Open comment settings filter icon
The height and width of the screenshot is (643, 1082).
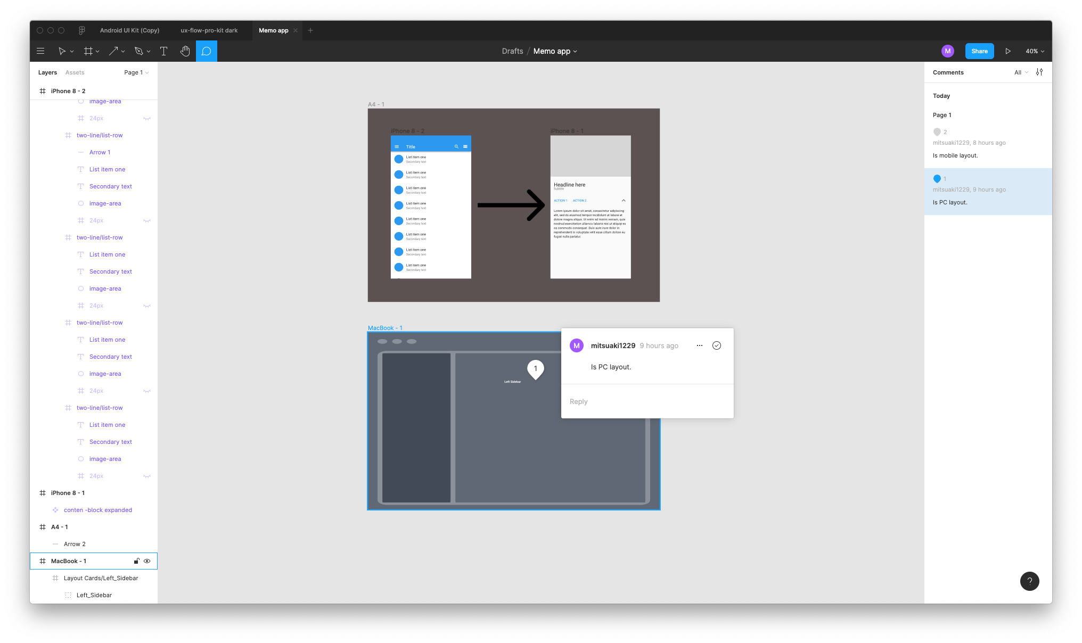coord(1039,72)
